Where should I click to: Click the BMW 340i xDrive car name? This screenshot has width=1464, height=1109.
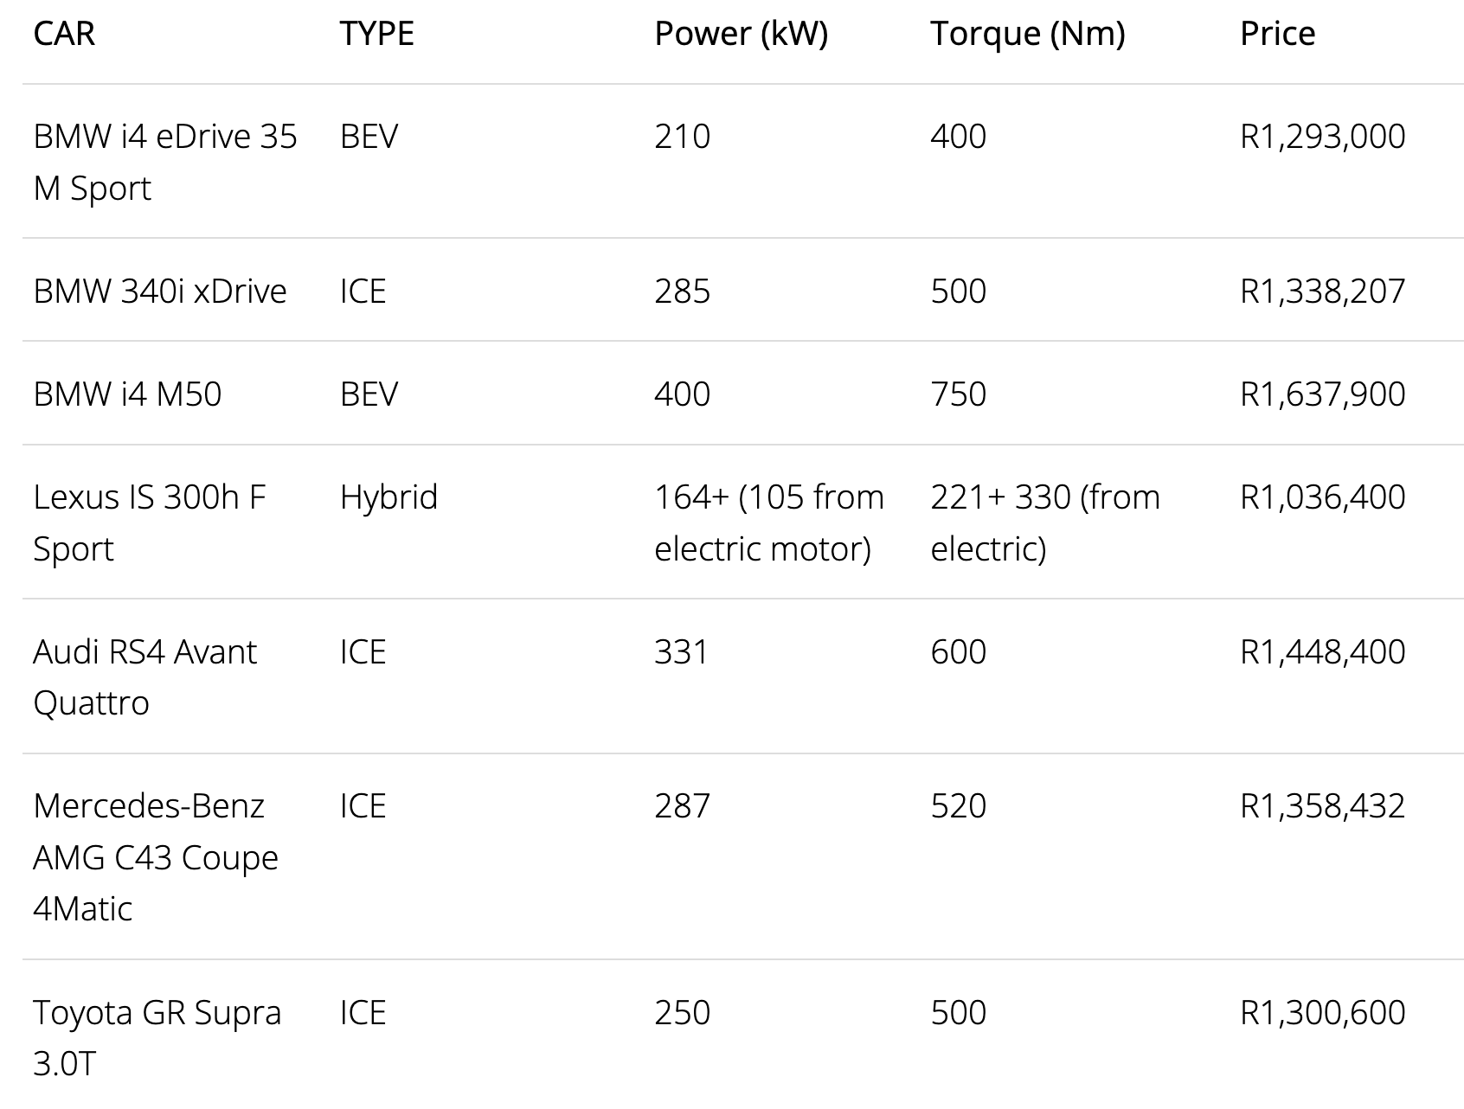(159, 291)
